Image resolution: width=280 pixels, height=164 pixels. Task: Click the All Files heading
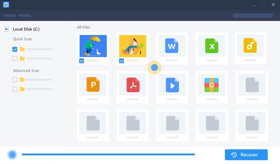(x=84, y=27)
